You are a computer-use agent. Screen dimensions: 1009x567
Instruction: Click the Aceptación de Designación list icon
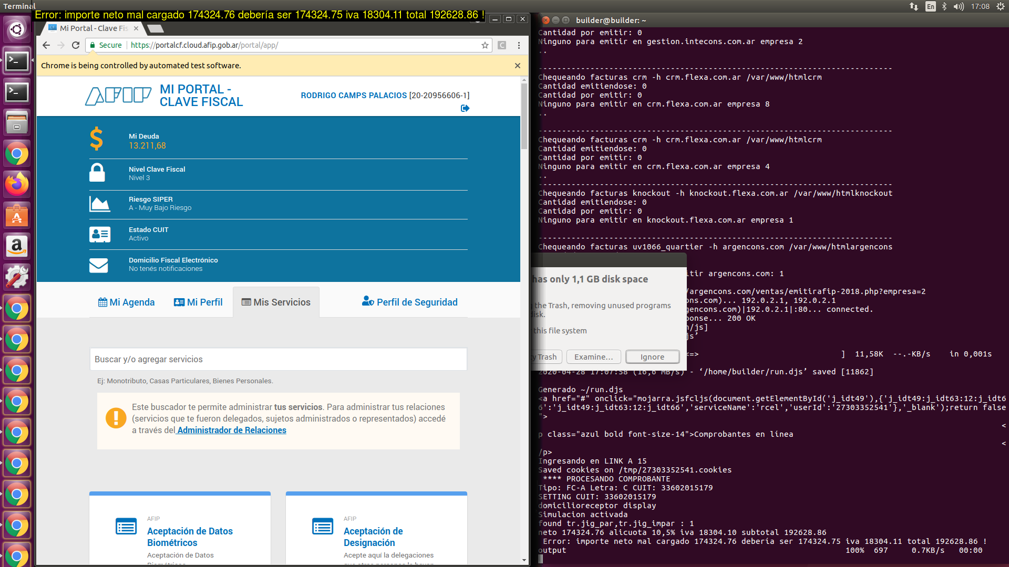pos(323,527)
